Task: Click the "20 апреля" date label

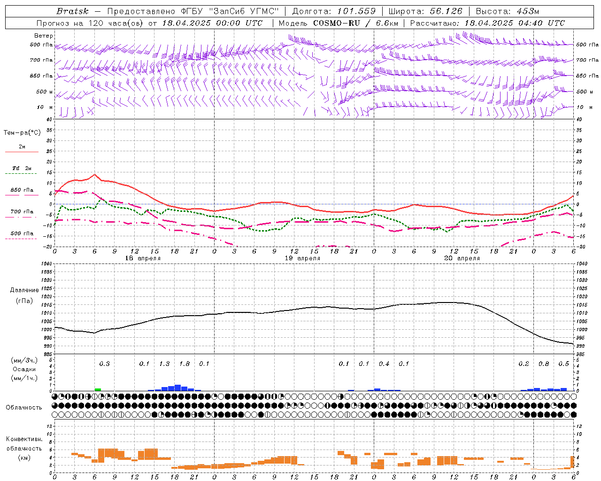Action: (x=462, y=258)
